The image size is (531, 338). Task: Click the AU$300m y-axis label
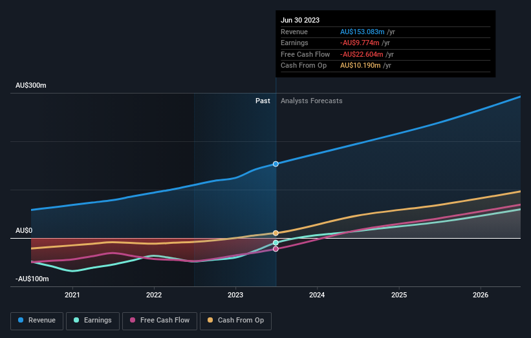coord(31,85)
